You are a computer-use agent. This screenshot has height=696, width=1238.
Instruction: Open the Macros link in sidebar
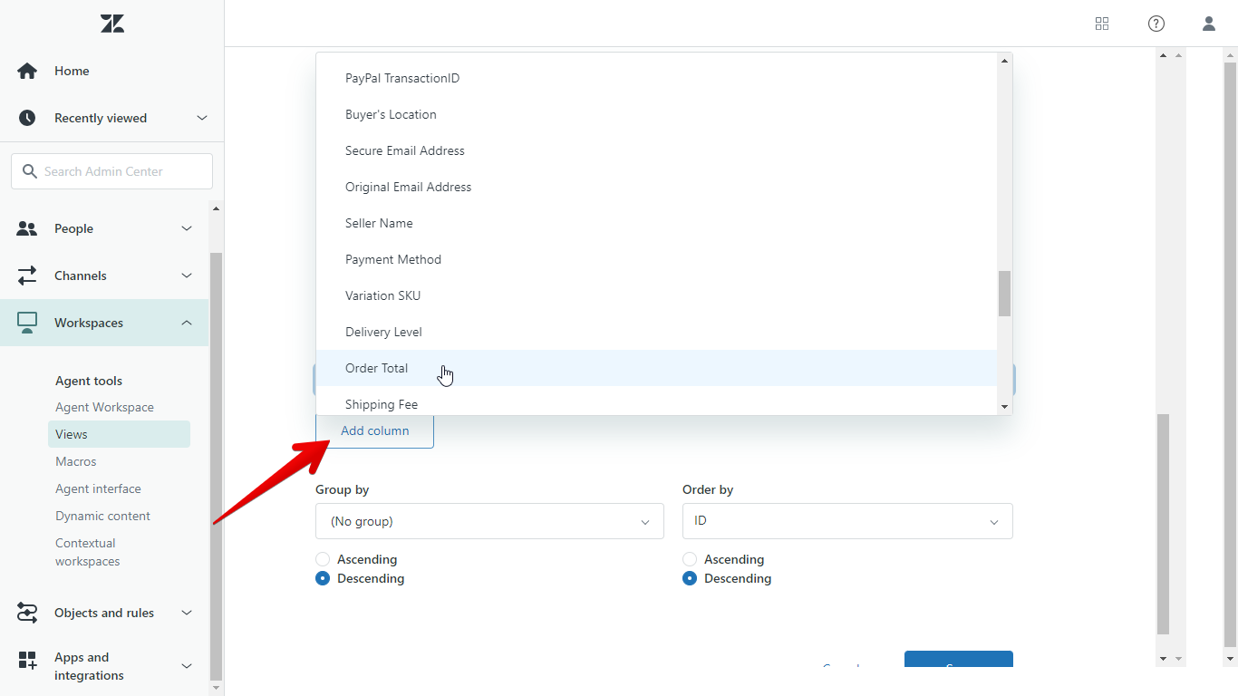76,461
